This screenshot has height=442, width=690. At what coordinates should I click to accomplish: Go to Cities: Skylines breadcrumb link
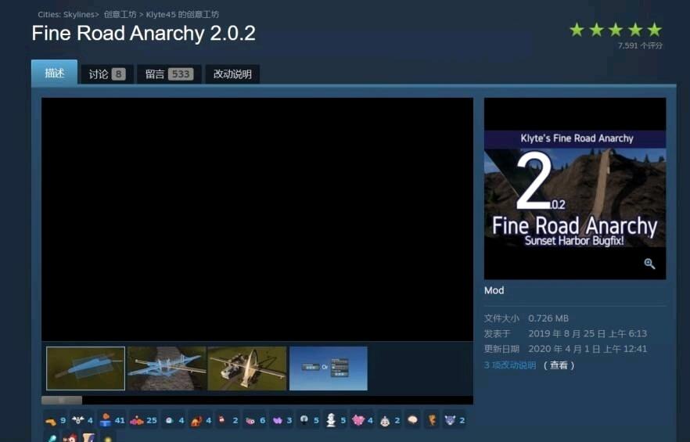[x=66, y=15]
